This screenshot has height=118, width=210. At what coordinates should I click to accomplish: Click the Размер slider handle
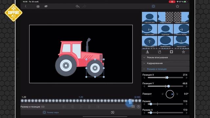151,104
